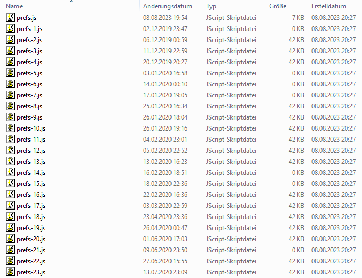Image resolution: width=362 pixels, height=278 pixels.
Task: Select the file name prefs-16.js
Action: [31, 195]
